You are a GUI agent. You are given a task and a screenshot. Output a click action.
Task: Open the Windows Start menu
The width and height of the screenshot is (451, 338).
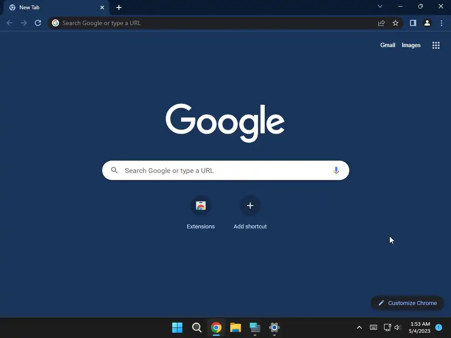(x=177, y=327)
